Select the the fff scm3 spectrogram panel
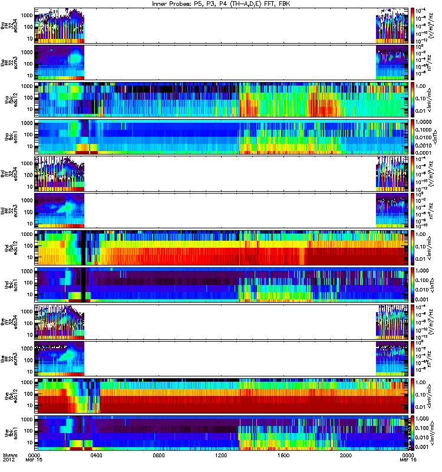 point(222,359)
